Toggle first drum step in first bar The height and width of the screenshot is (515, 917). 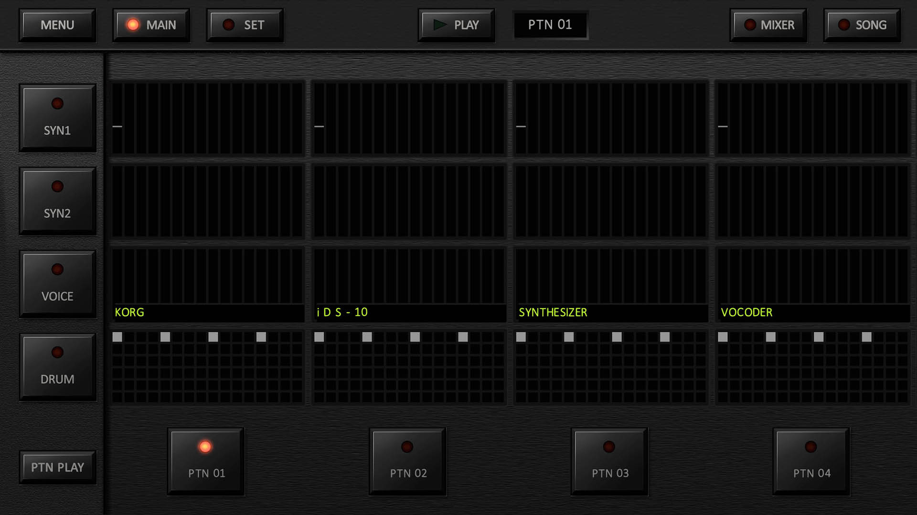point(117,337)
